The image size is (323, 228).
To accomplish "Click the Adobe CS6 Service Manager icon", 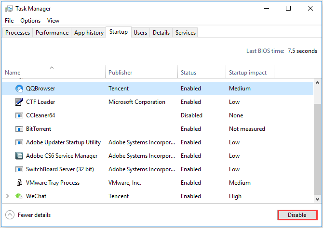I will click(x=19, y=156).
